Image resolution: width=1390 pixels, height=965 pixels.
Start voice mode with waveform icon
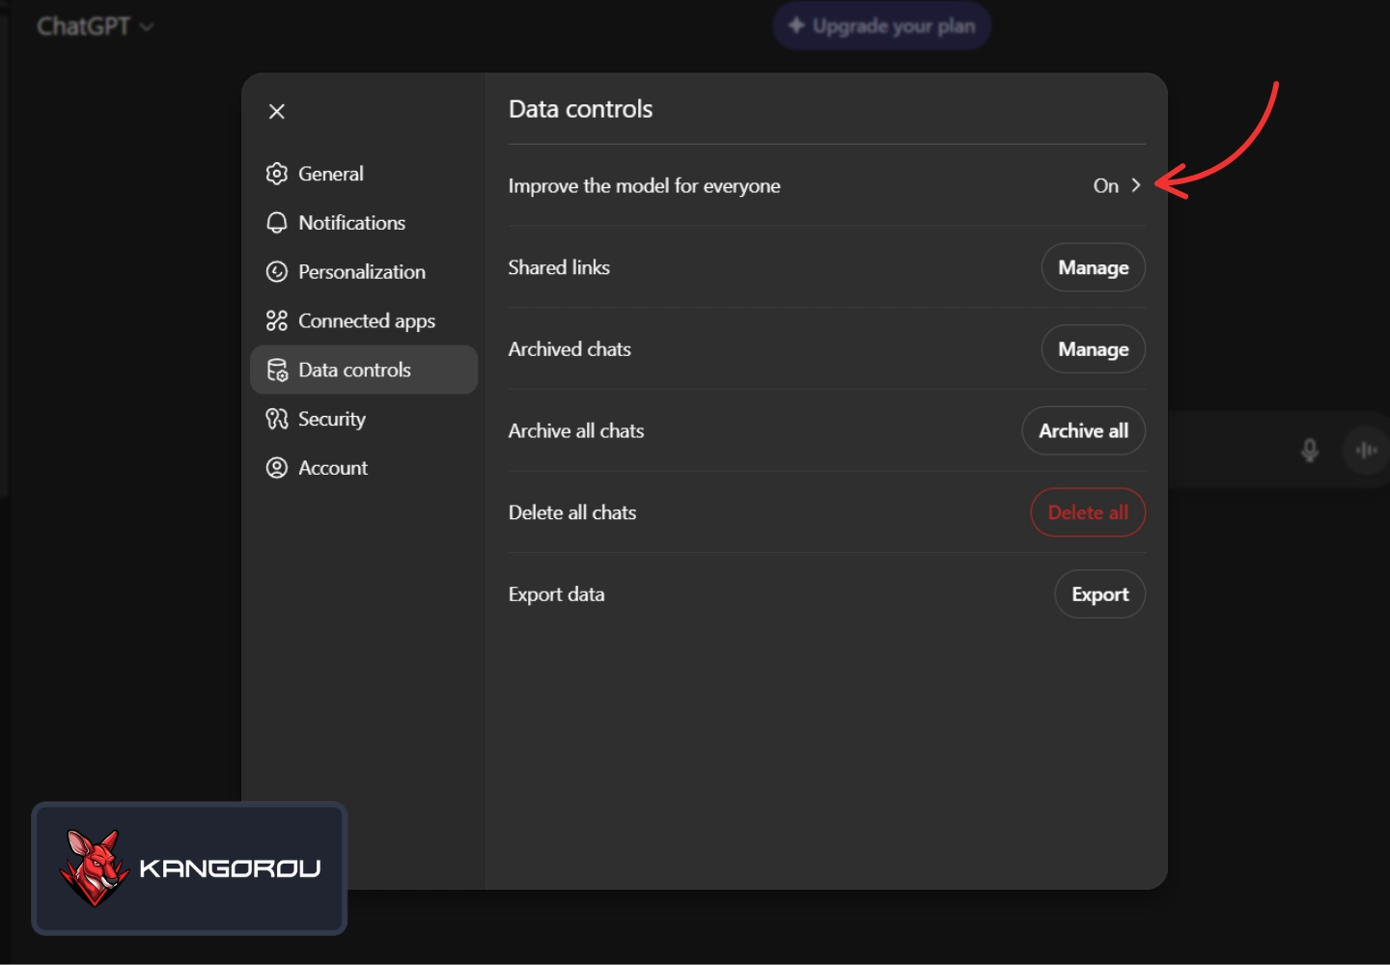[1366, 450]
